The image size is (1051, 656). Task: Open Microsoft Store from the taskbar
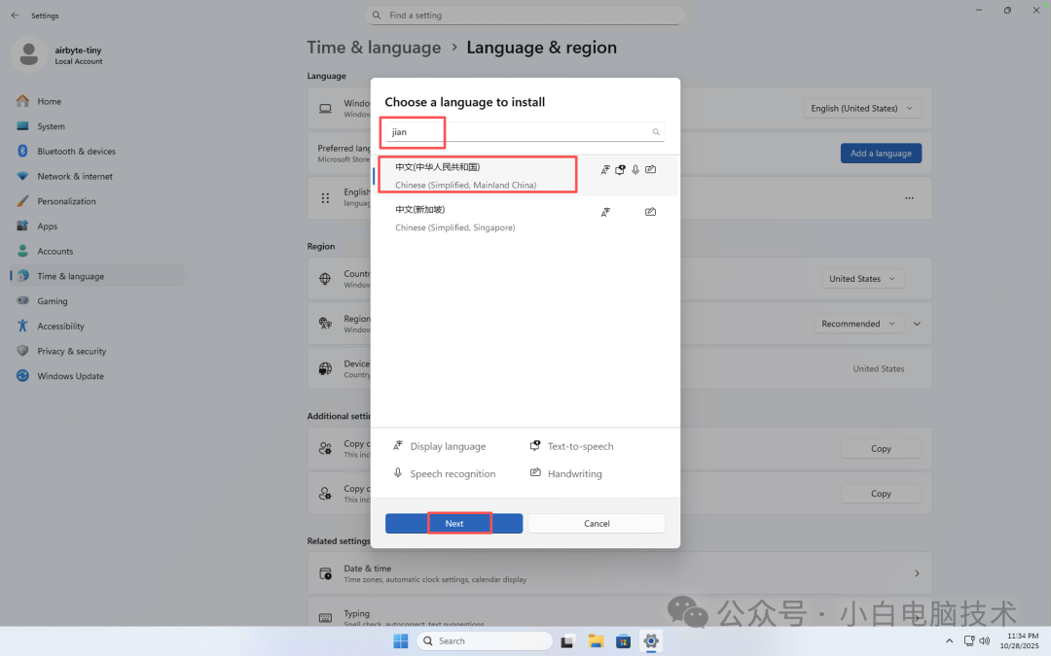623,641
